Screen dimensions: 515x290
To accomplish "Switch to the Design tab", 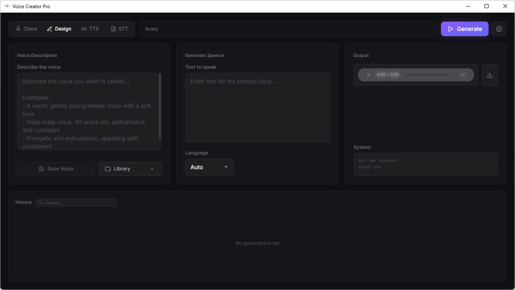I will click(x=59, y=28).
